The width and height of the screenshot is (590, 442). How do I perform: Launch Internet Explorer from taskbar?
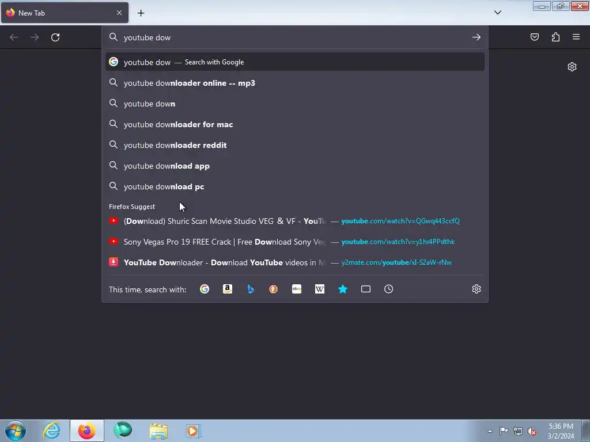click(x=51, y=430)
